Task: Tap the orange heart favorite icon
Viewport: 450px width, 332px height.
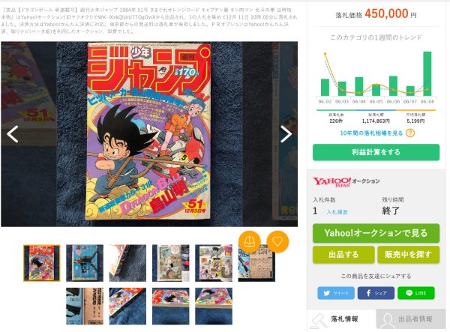Action: pyautogui.click(x=277, y=241)
